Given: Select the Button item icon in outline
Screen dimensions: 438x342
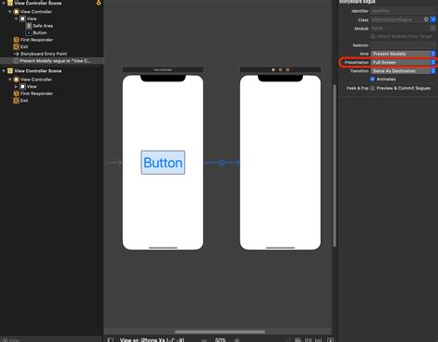Looking at the screenshot, I should [x=29, y=32].
